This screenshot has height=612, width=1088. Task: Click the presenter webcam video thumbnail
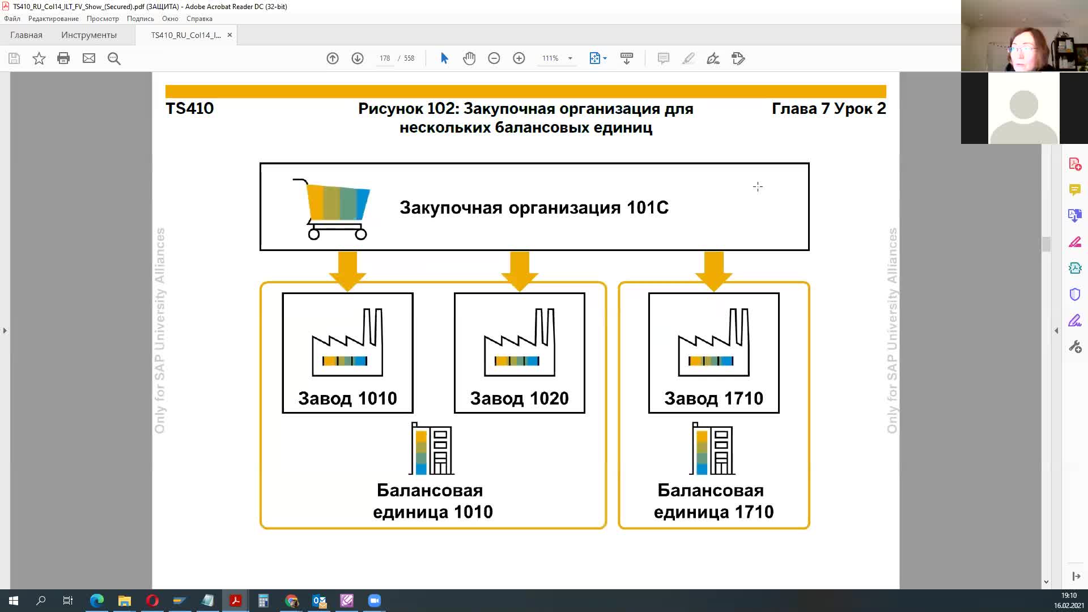coord(1025,36)
